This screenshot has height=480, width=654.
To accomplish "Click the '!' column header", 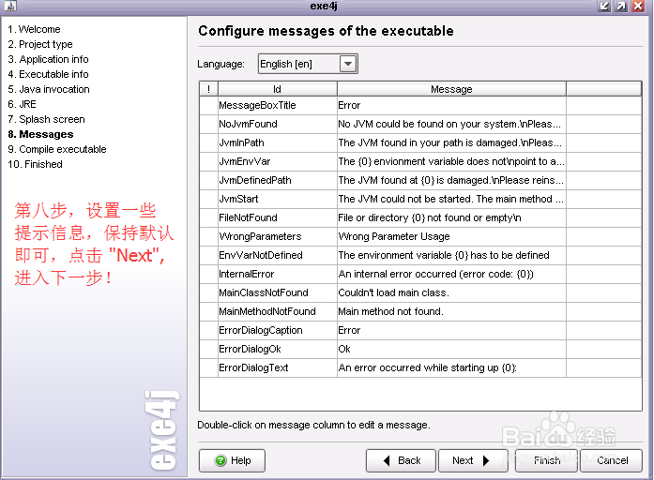I will 208,89.
